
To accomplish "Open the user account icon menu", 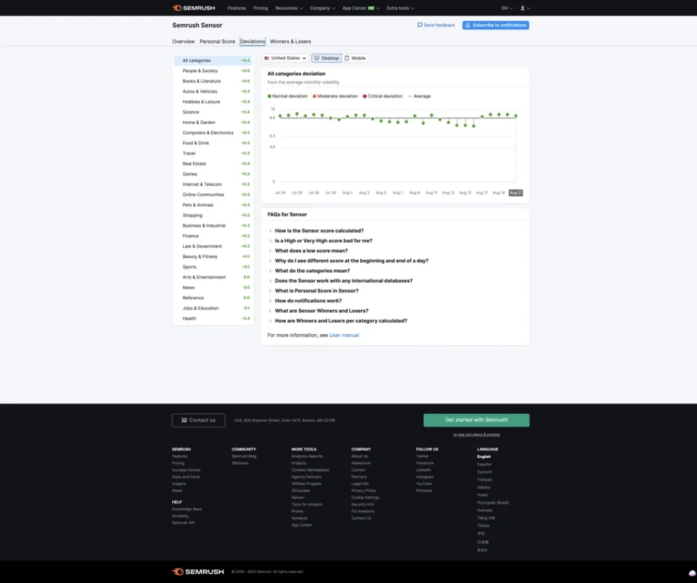I will tap(525, 8).
